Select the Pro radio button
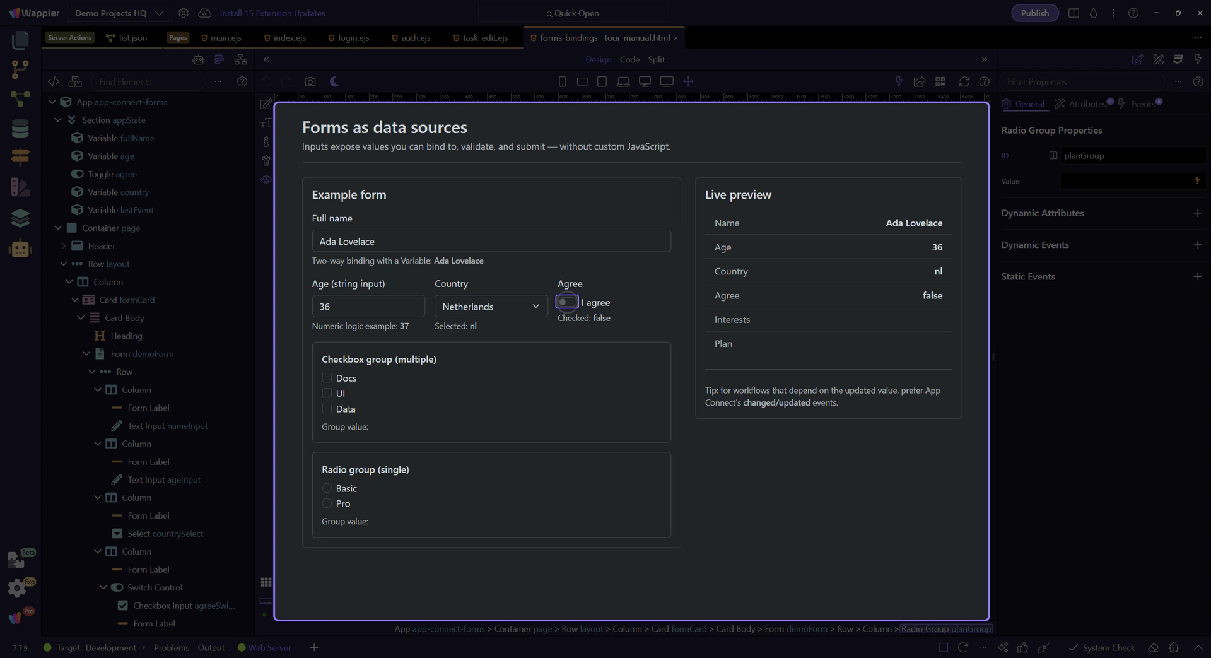Viewport: 1211px width, 658px height. [327, 503]
